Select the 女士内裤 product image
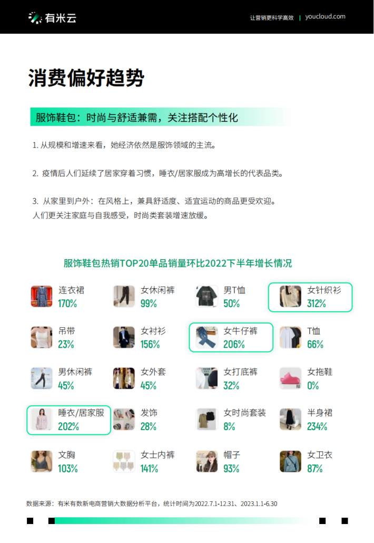374x543 pixels. (x=124, y=461)
